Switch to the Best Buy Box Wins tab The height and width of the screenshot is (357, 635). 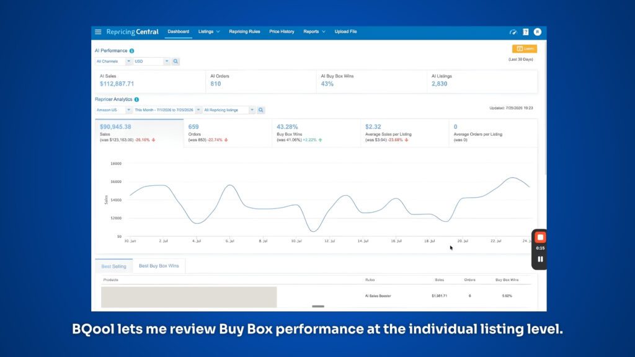(x=159, y=266)
